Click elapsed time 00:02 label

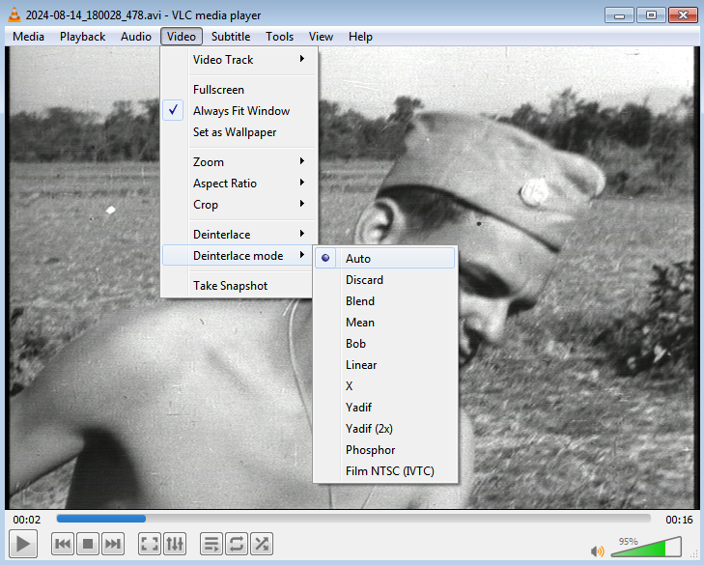[x=26, y=520]
